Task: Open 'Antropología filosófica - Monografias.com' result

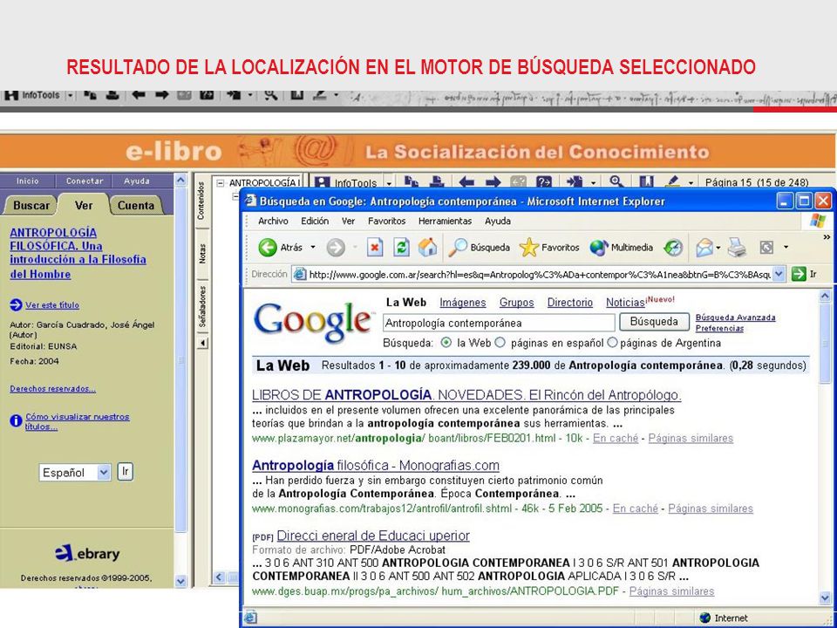Action: click(x=376, y=465)
